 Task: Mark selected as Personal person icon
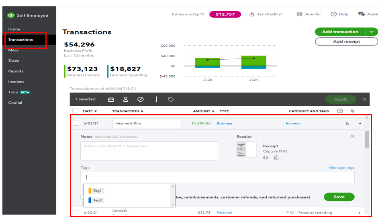pyautogui.click(x=126, y=99)
